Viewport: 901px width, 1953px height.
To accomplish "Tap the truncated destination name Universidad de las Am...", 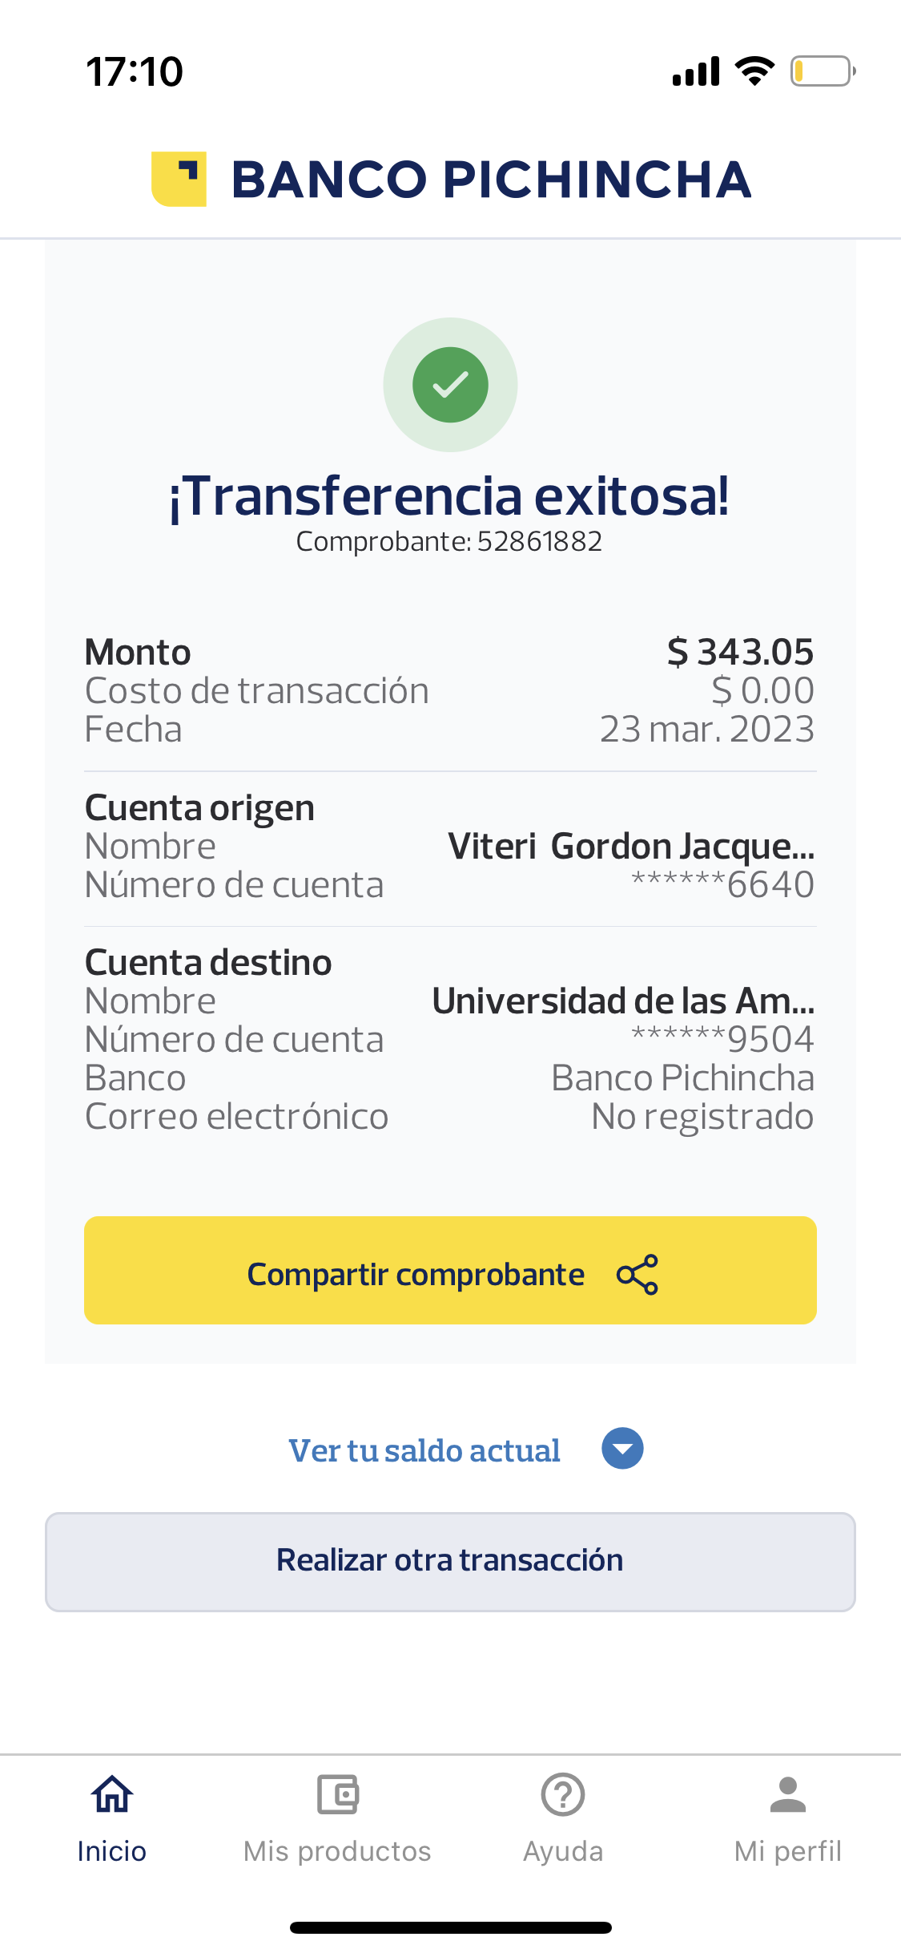I will point(623,1001).
